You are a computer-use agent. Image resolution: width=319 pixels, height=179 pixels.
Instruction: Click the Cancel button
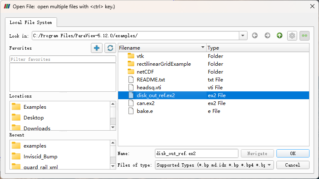(x=293, y=165)
